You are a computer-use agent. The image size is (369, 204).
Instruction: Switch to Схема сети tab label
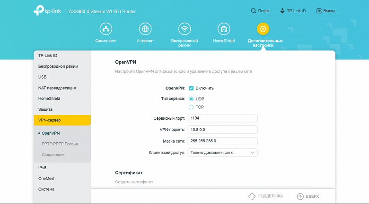tap(106, 41)
